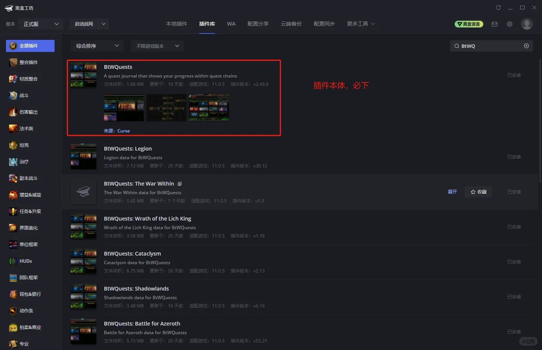Image resolution: width=542 pixels, height=350 pixels.
Task: Clear the BtWQ search text
Action: [x=526, y=46]
